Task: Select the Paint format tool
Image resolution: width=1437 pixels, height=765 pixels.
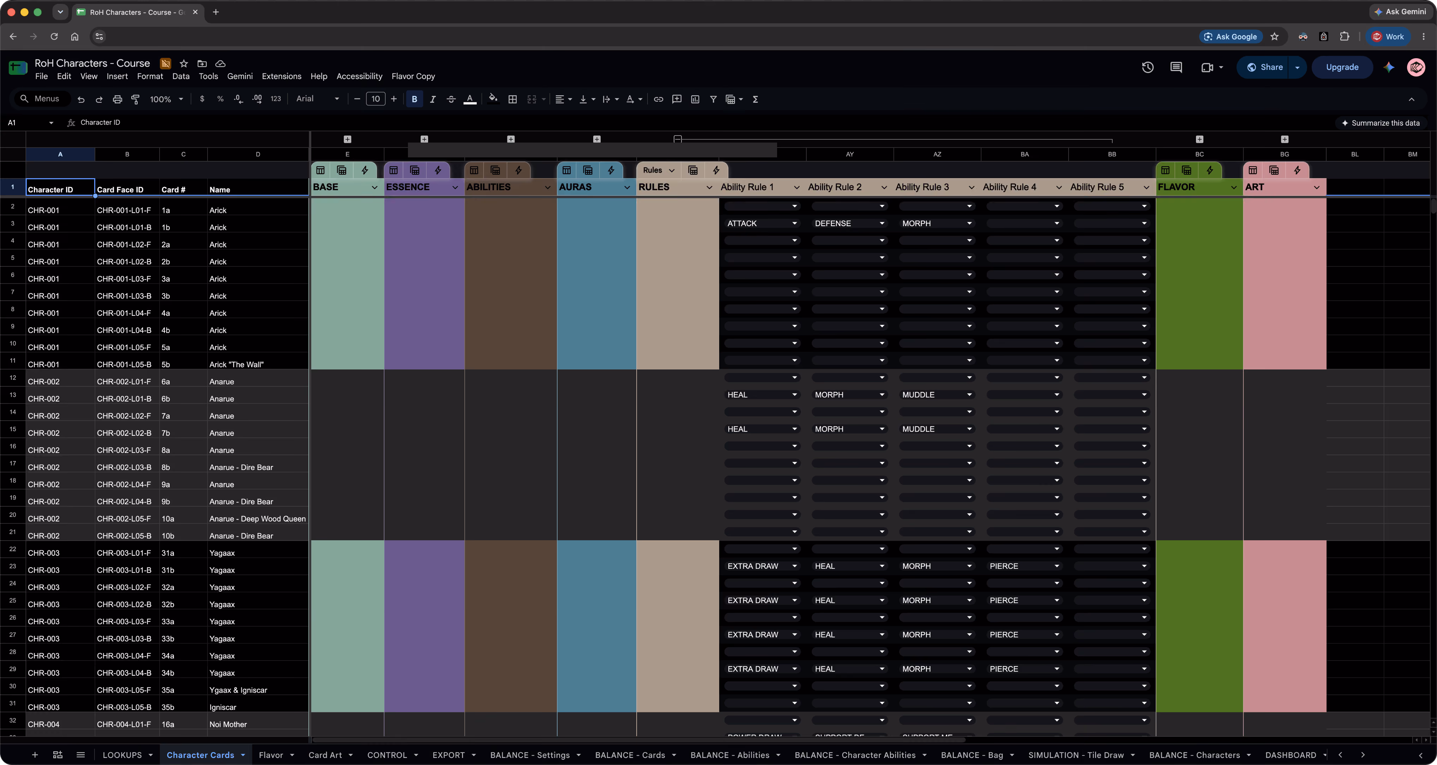Action: pyautogui.click(x=135, y=99)
